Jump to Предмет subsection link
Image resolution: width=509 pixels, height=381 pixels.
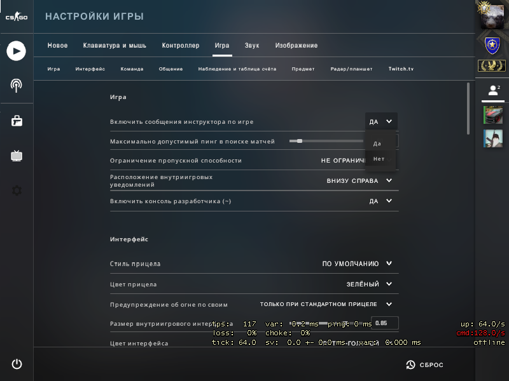point(303,69)
